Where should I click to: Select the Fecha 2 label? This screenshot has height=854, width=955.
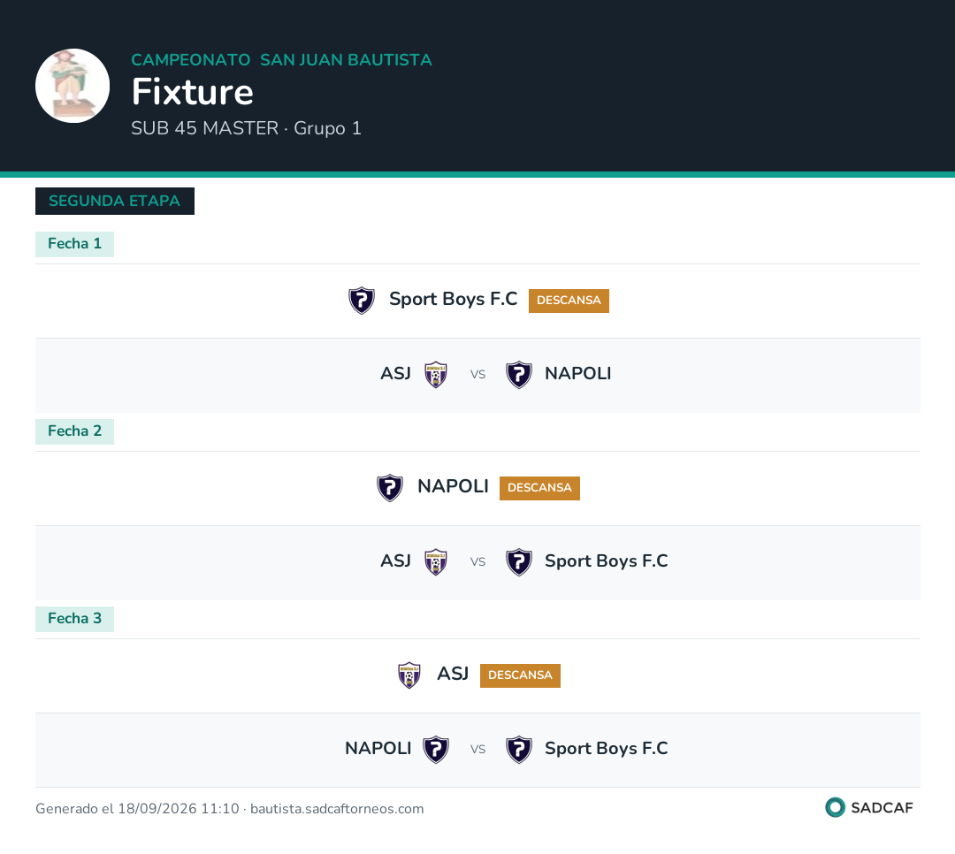tap(74, 432)
